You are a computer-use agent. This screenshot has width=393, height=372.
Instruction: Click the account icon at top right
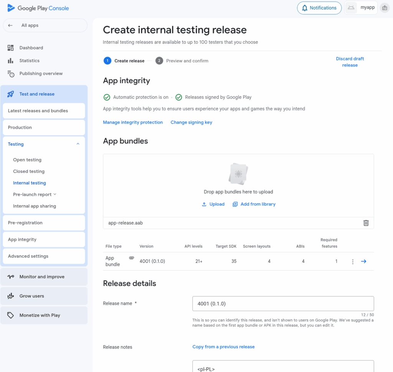tap(384, 8)
